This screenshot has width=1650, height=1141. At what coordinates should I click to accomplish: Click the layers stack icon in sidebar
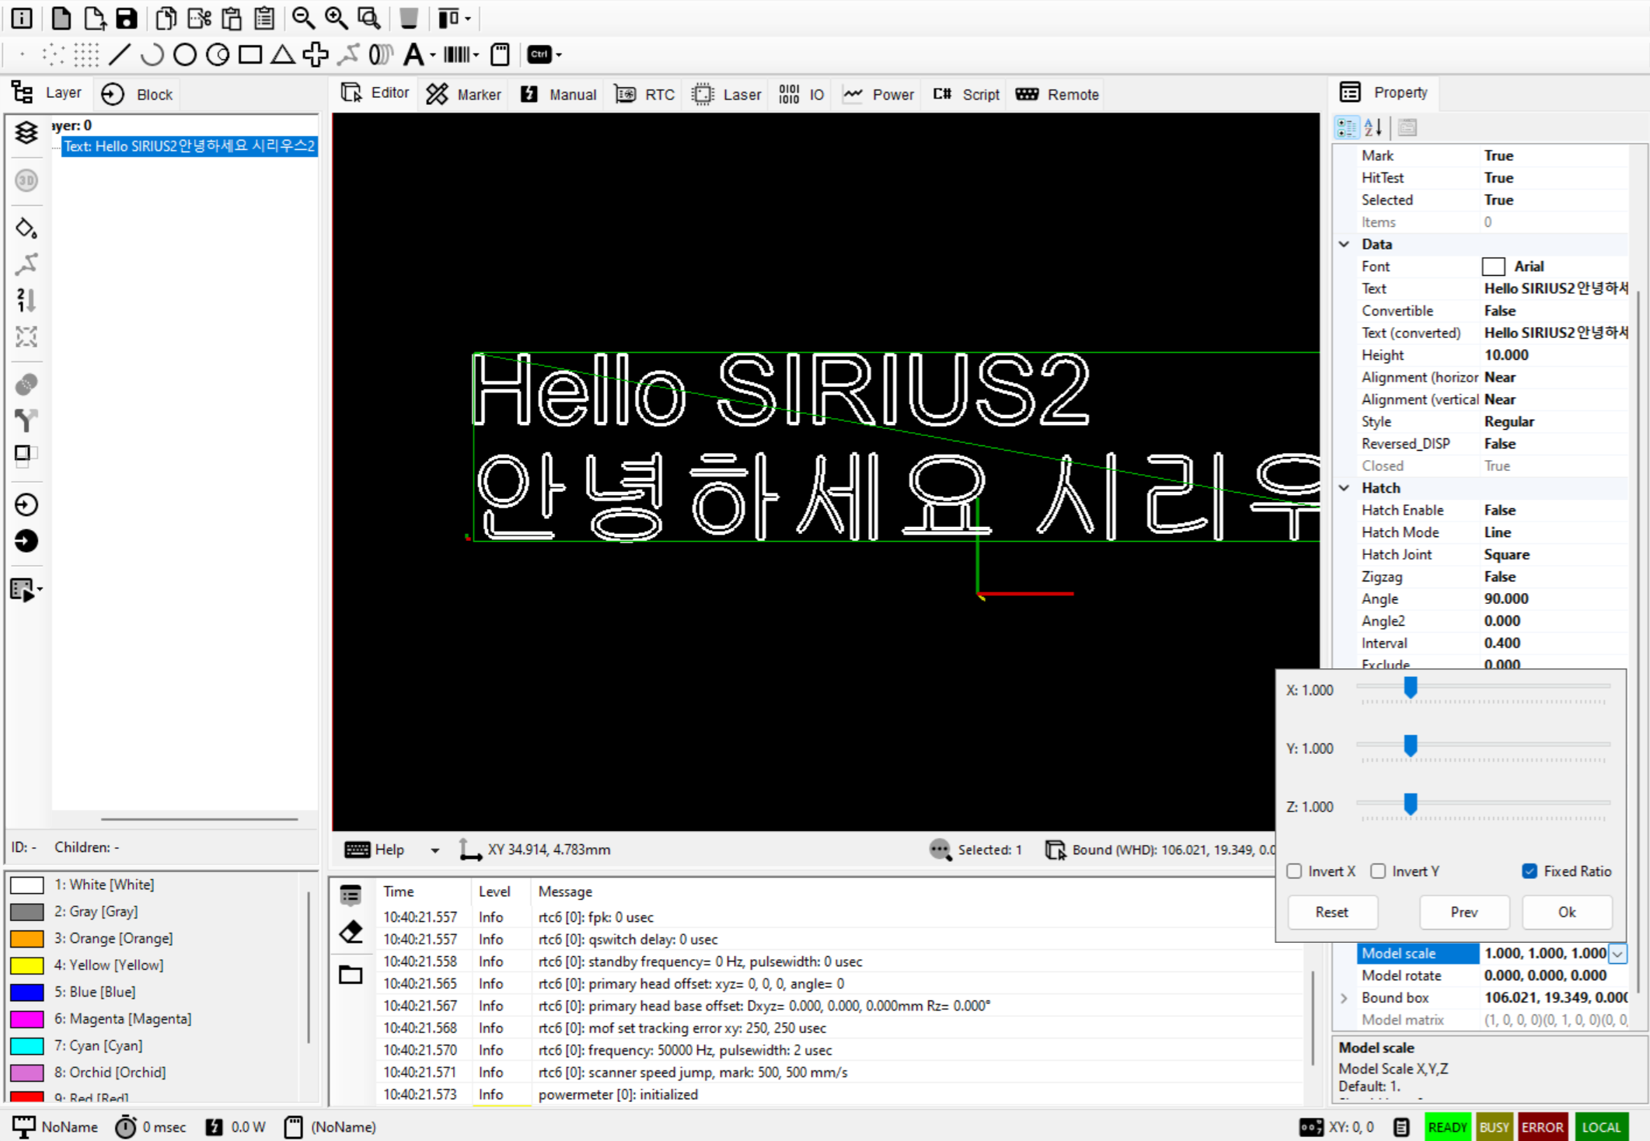[26, 132]
